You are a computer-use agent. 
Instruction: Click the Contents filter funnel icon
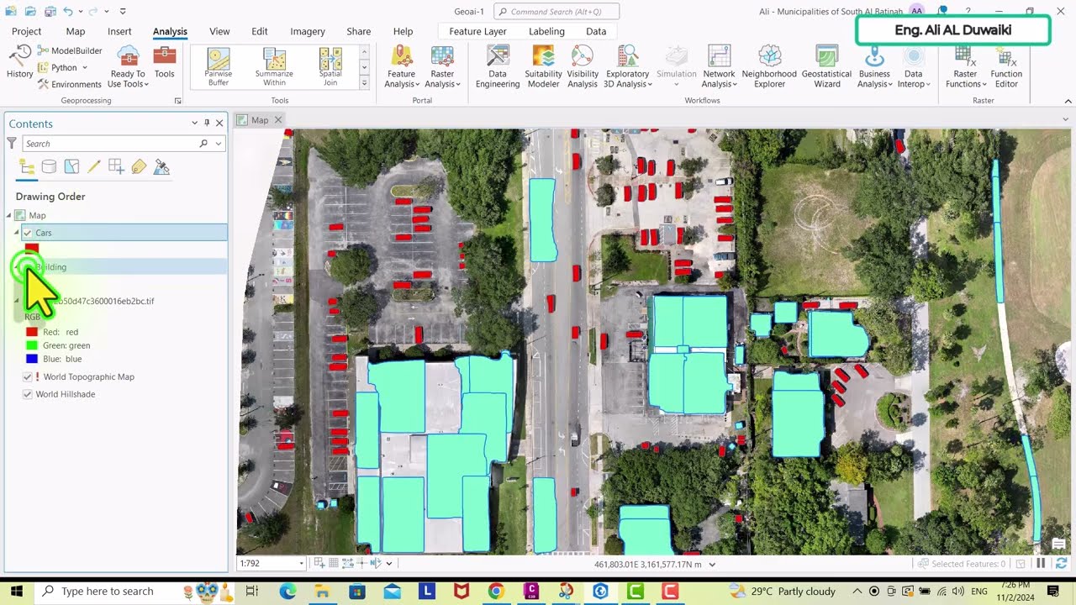(x=12, y=144)
